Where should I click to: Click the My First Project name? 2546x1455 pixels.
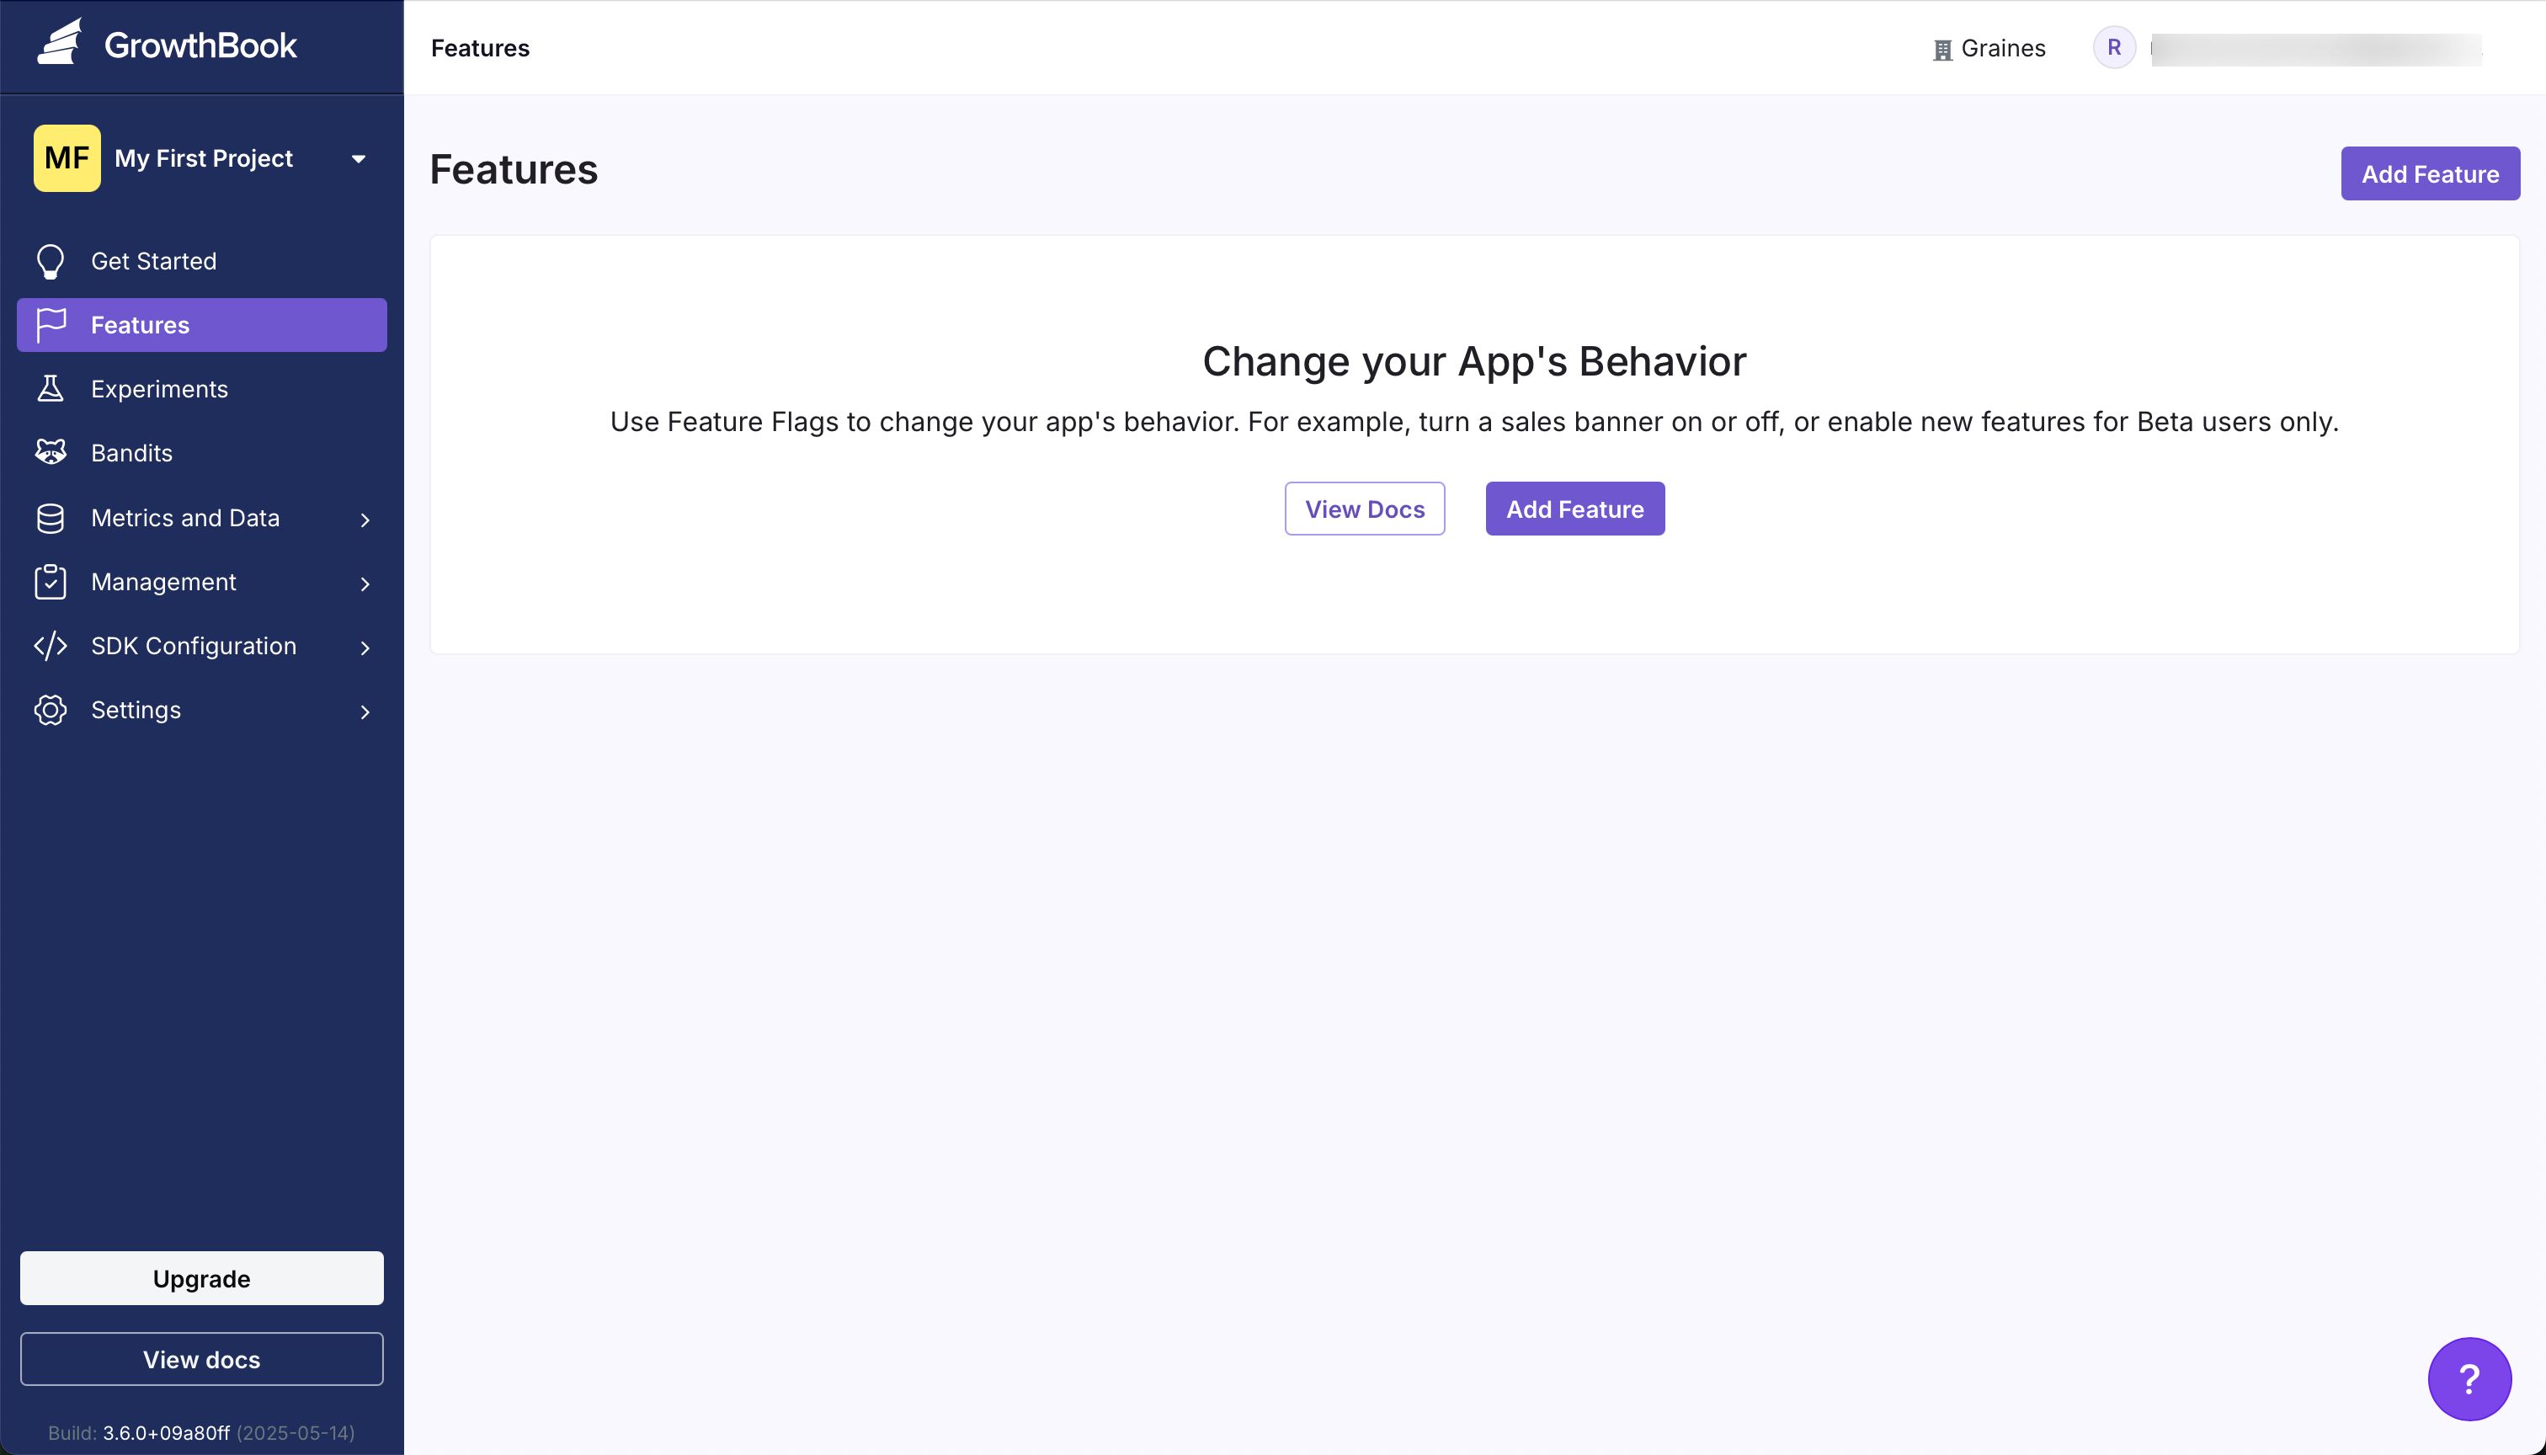click(x=204, y=158)
